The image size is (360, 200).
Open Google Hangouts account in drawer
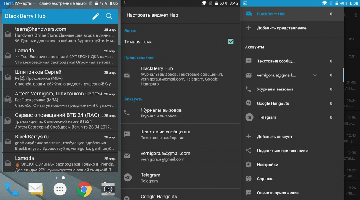point(292,103)
